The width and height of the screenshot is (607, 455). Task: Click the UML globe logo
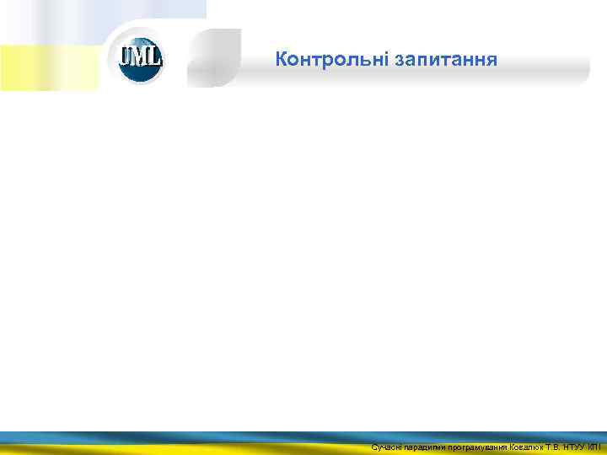[x=141, y=60]
